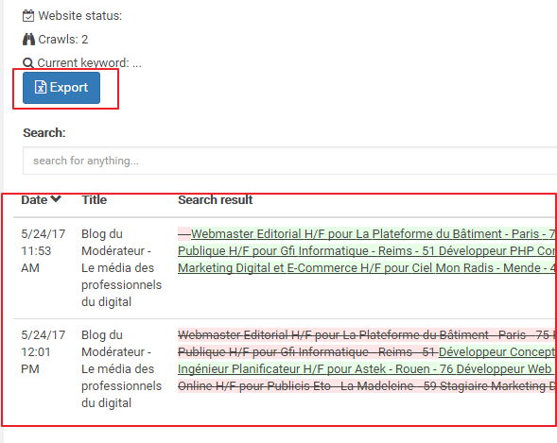Toggle the Date column sort chevron
557x443 pixels.
click(56, 199)
